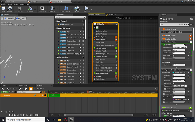Click the Show viewport options button
The width and height of the screenshot is (195, 122).
(24, 18)
